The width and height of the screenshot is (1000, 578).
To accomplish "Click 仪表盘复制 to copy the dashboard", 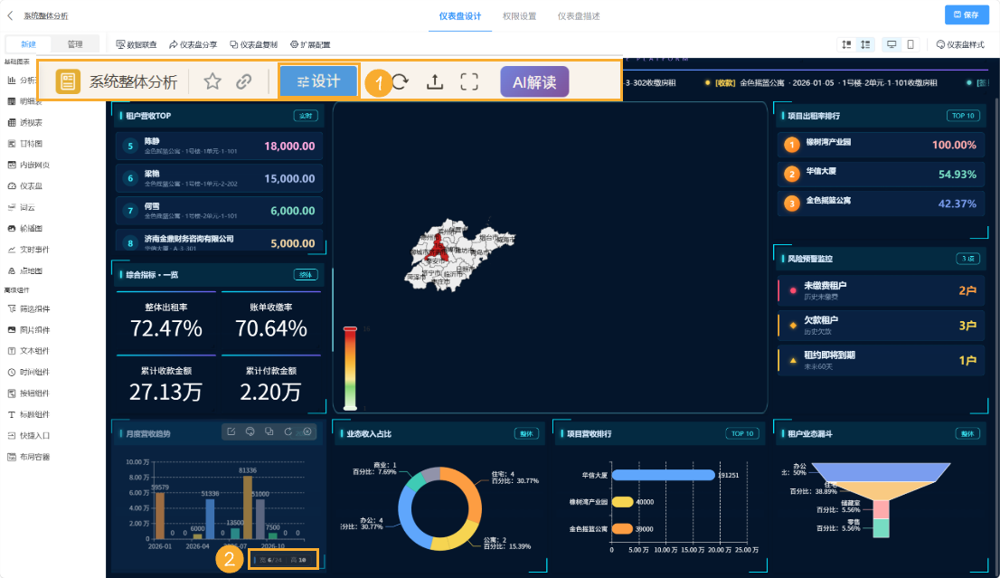I will (x=254, y=44).
